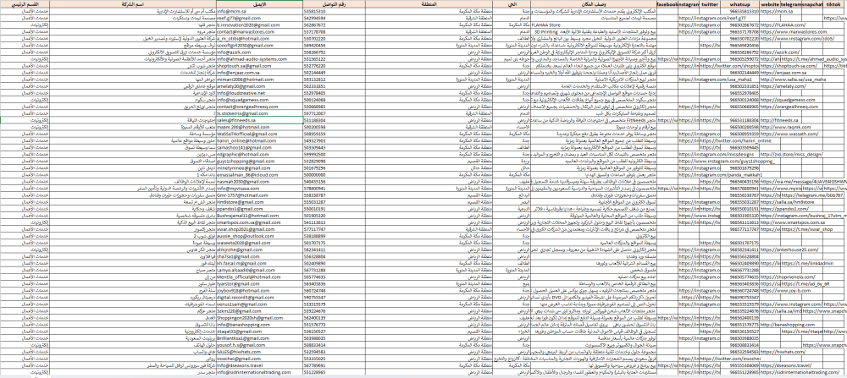The image size is (847, 378).
Task: Select the email cell 'venus1sam@gmail.com'
Action: (x=259, y=304)
